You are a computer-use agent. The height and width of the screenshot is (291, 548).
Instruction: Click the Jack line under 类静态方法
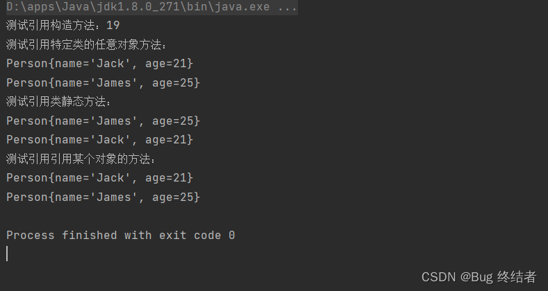99,140
